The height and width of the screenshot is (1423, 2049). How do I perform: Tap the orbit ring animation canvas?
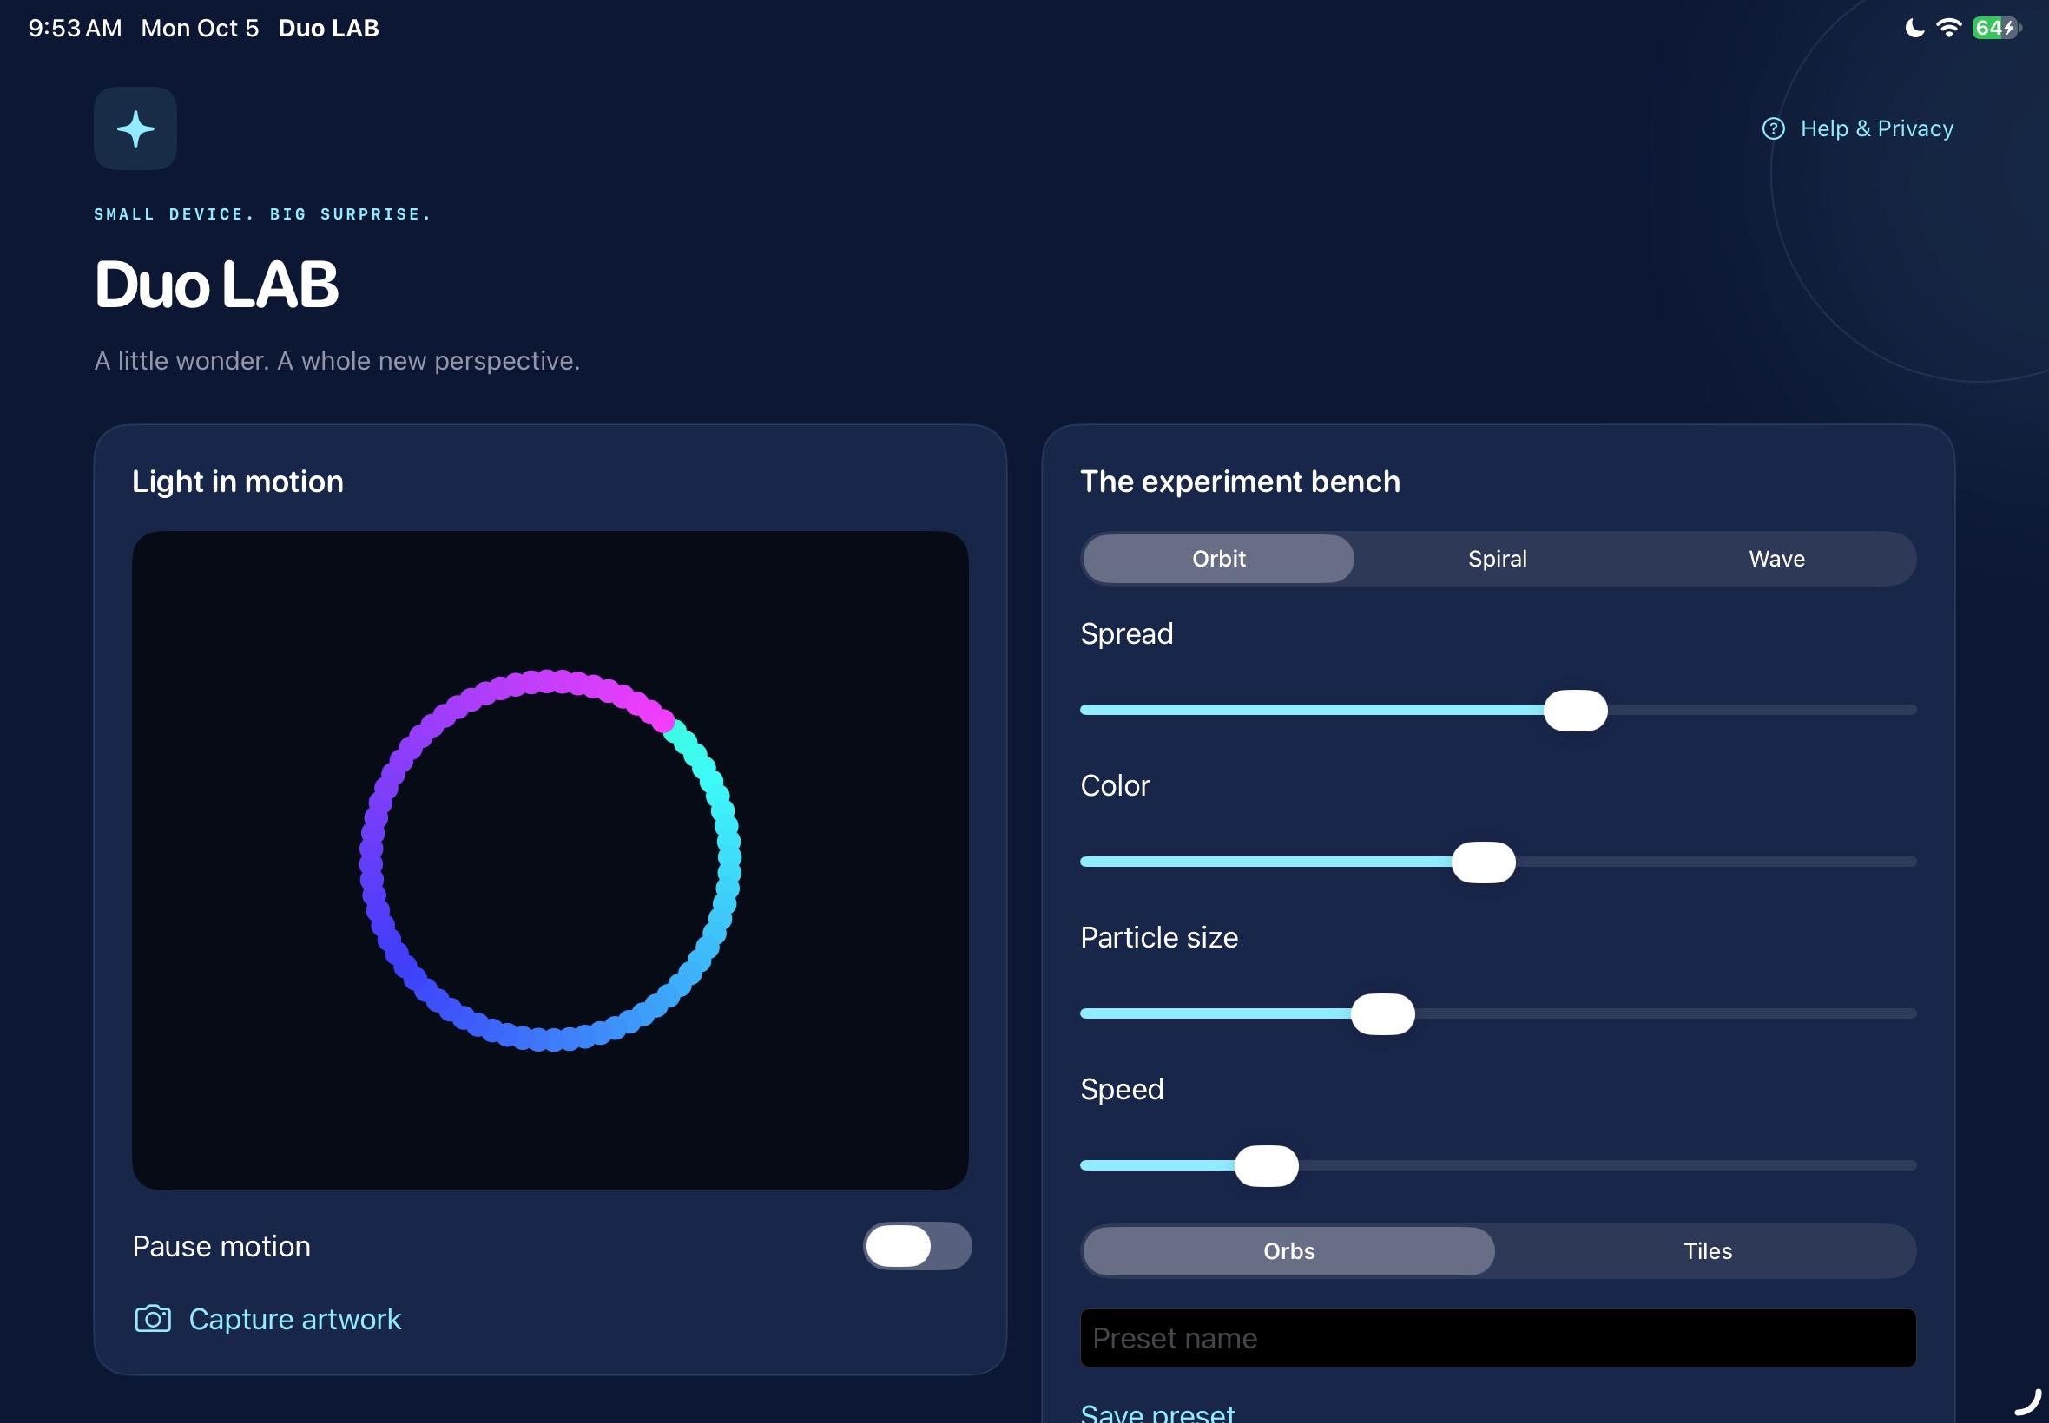click(x=550, y=861)
